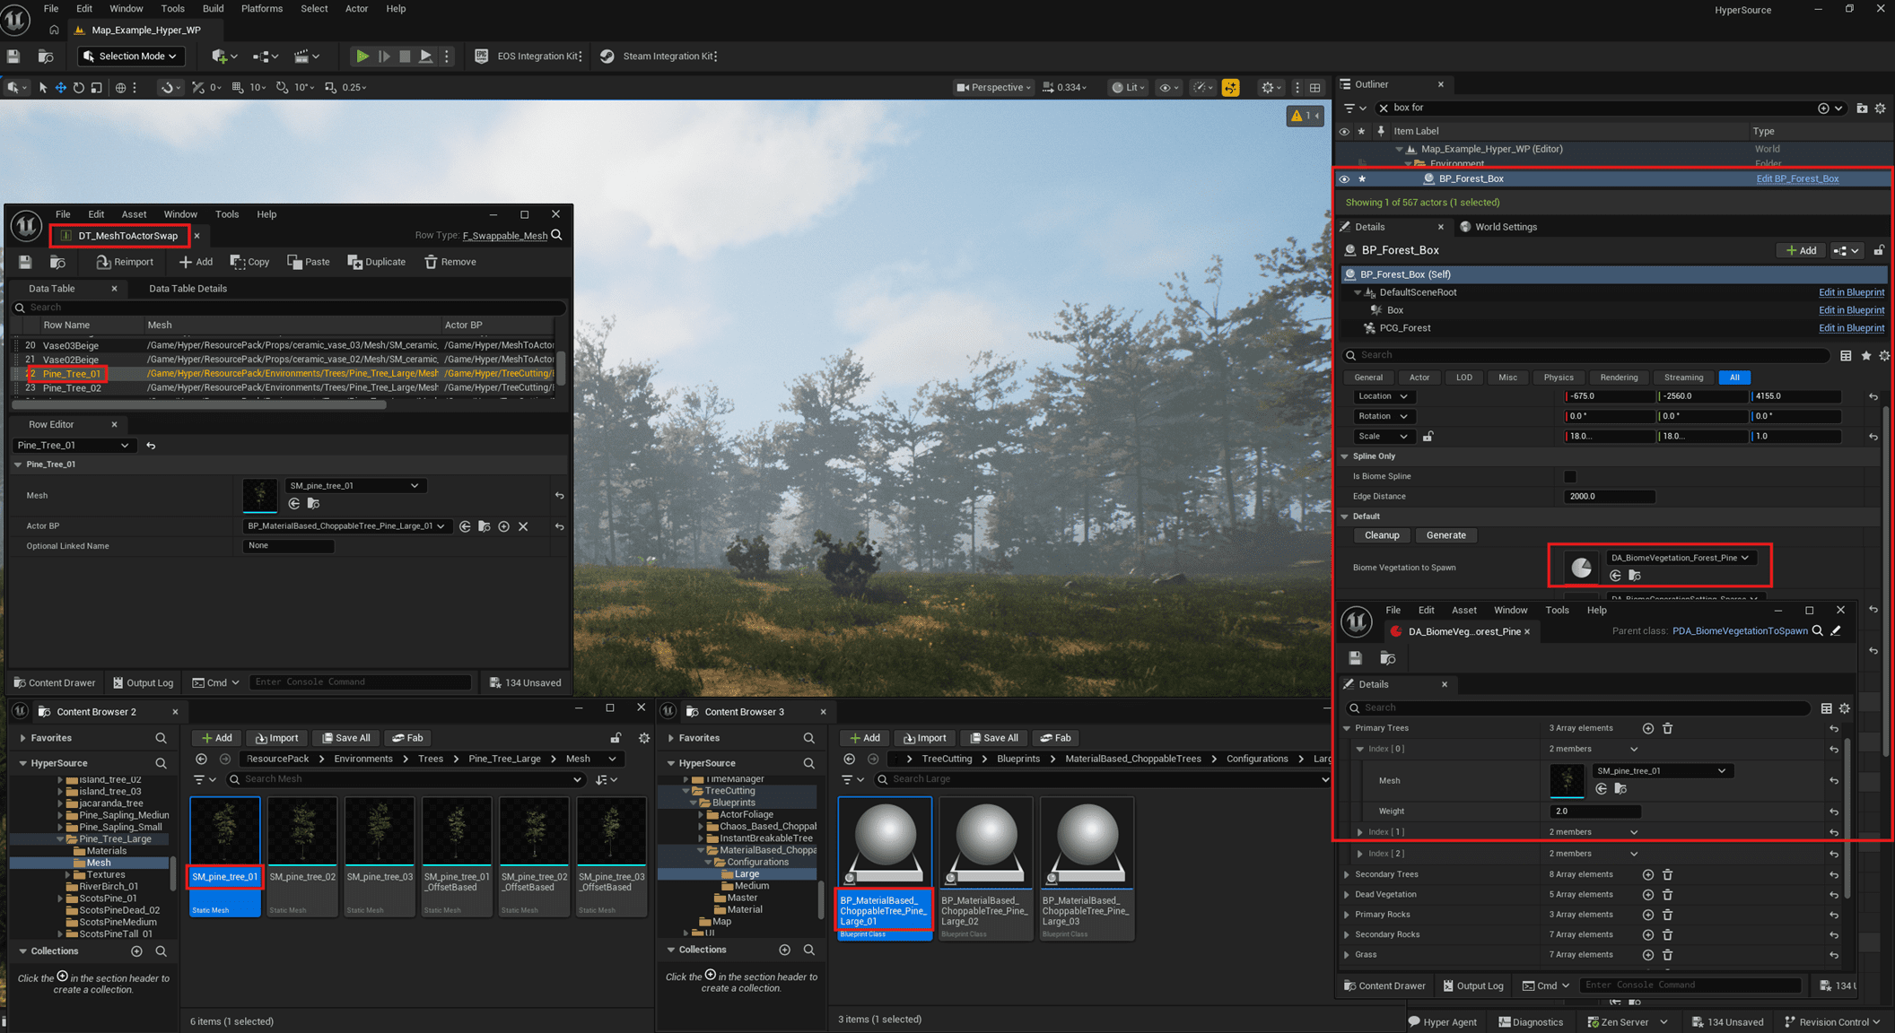1895x1033 pixels.
Task: Click the data table horizontal scrollbar
Action: coord(200,404)
